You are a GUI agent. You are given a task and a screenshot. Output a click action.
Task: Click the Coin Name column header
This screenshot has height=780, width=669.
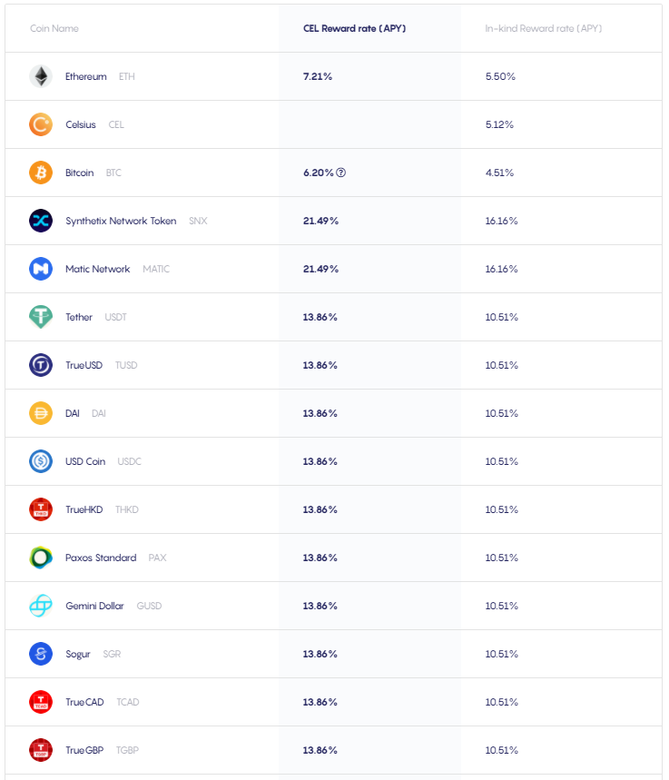coord(54,28)
